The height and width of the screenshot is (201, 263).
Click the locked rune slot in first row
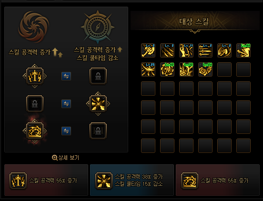tap(98, 76)
